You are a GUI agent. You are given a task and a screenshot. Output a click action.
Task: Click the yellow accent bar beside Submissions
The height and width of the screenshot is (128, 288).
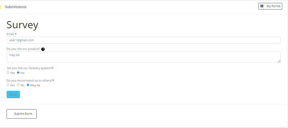[x=0, y=7]
